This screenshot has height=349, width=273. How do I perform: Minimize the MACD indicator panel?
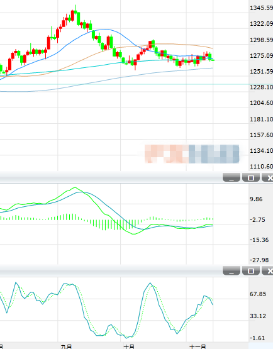coord(231,177)
